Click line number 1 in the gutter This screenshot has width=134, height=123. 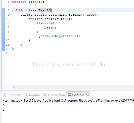pos(8,2)
